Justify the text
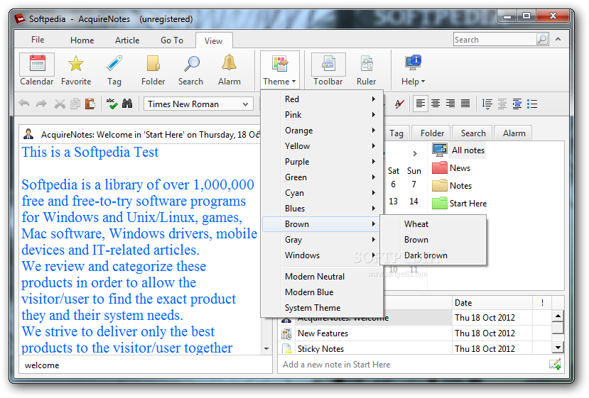Viewport: 589px width, 398px height. coord(465,104)
